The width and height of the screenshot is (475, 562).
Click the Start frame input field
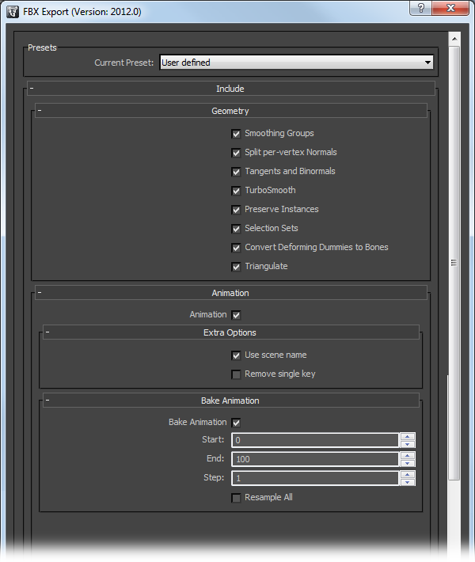coord(315,440)
